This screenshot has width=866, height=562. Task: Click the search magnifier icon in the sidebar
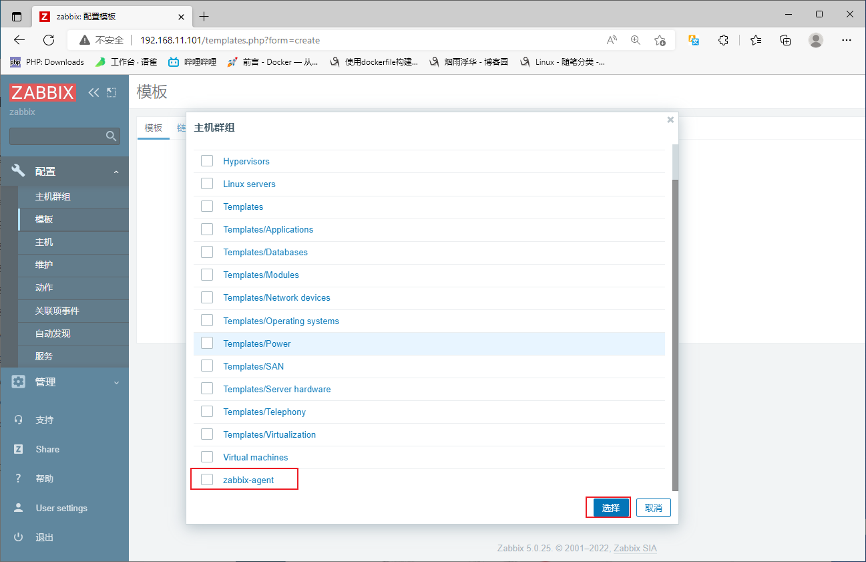111,136
